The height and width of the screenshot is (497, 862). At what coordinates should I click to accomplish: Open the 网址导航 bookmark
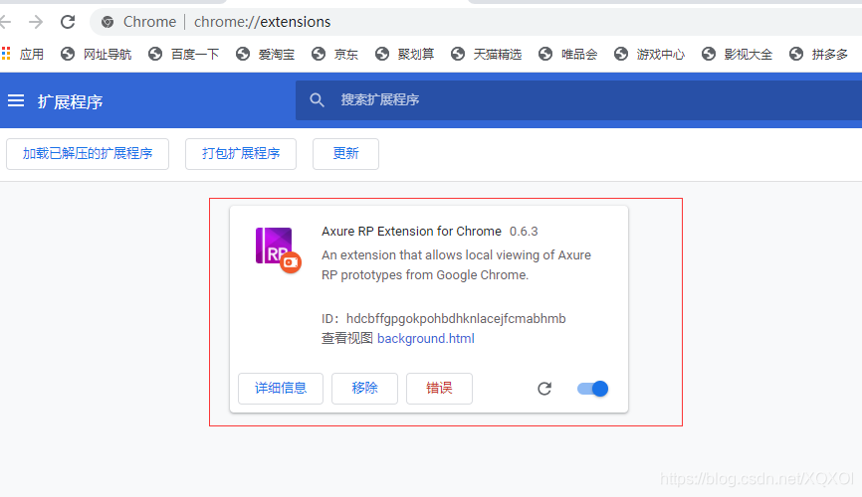pyautogui.click(x=97, y=54)
